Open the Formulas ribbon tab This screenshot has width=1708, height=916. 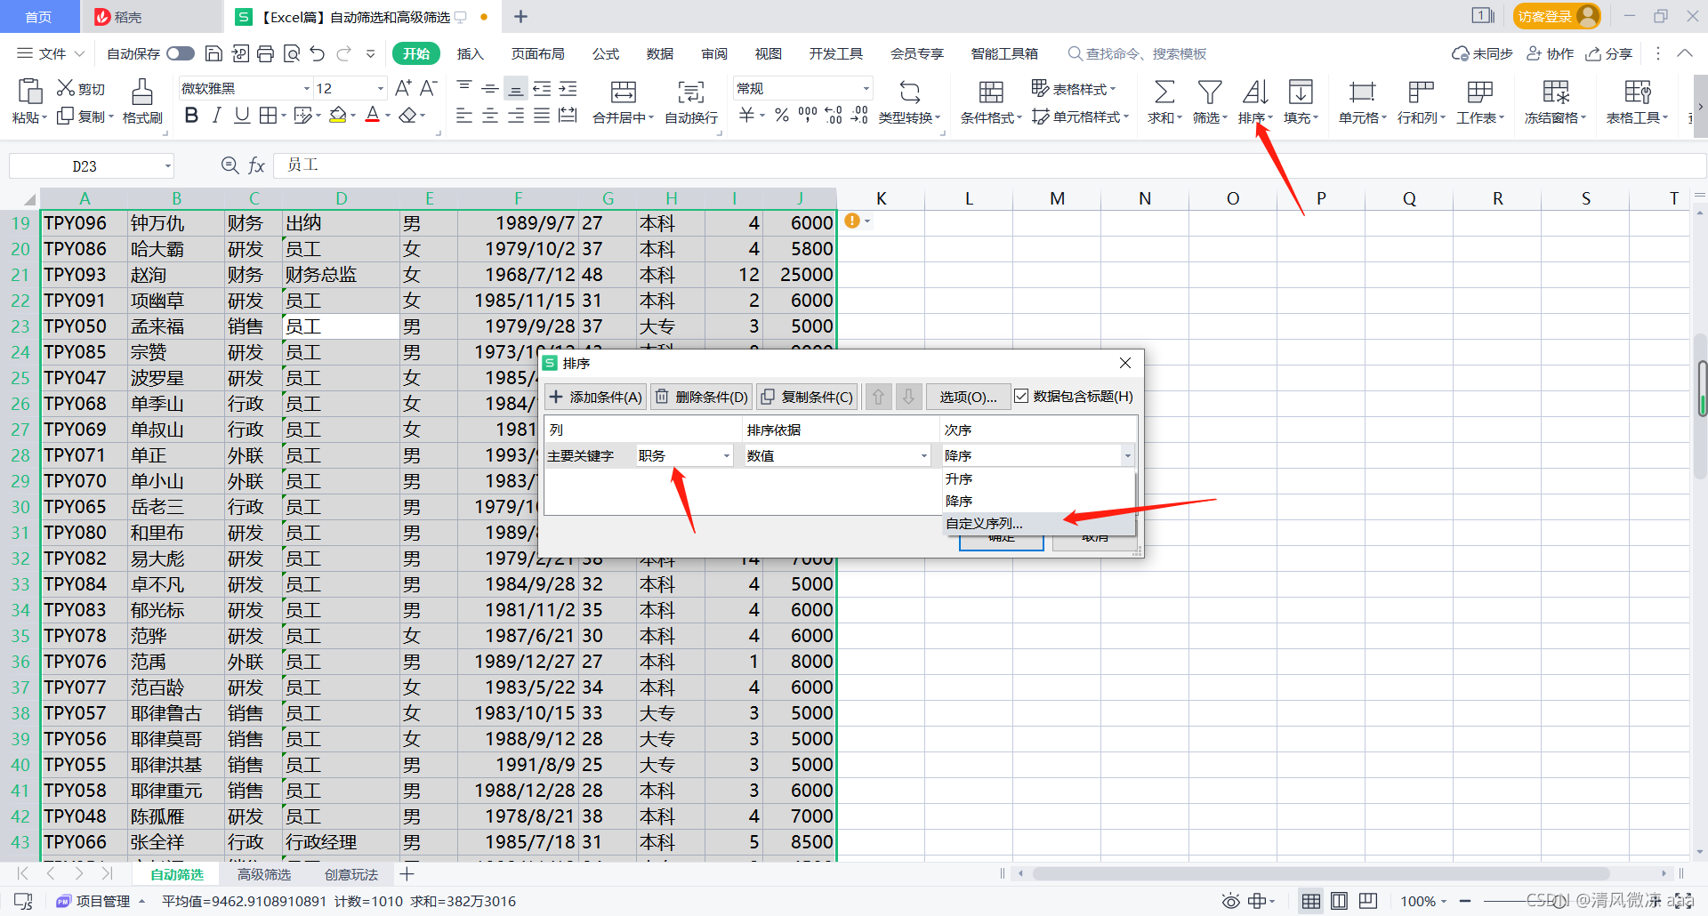click(x=606, y=53)
